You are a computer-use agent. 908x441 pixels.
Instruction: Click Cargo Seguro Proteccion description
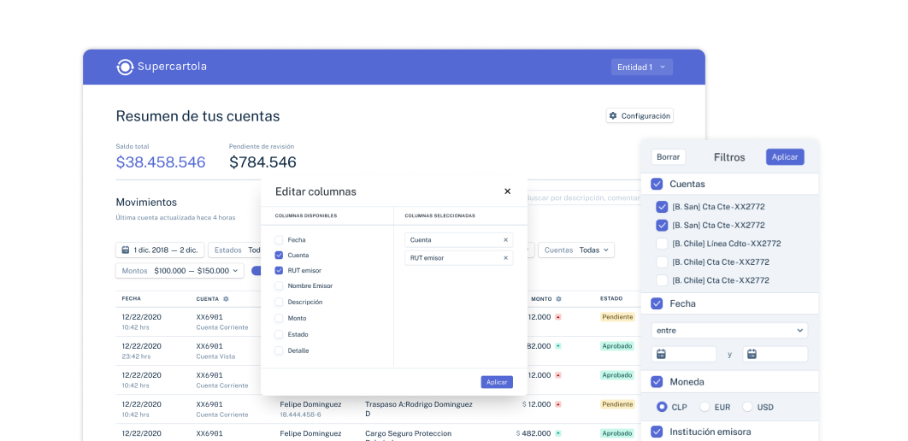coord(408,433)
